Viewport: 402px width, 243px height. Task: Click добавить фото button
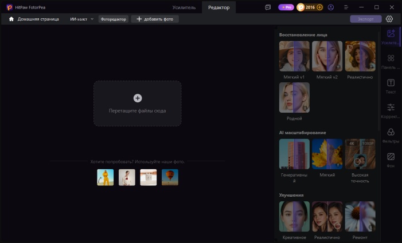pyautogui.click(x=155, y=19)
